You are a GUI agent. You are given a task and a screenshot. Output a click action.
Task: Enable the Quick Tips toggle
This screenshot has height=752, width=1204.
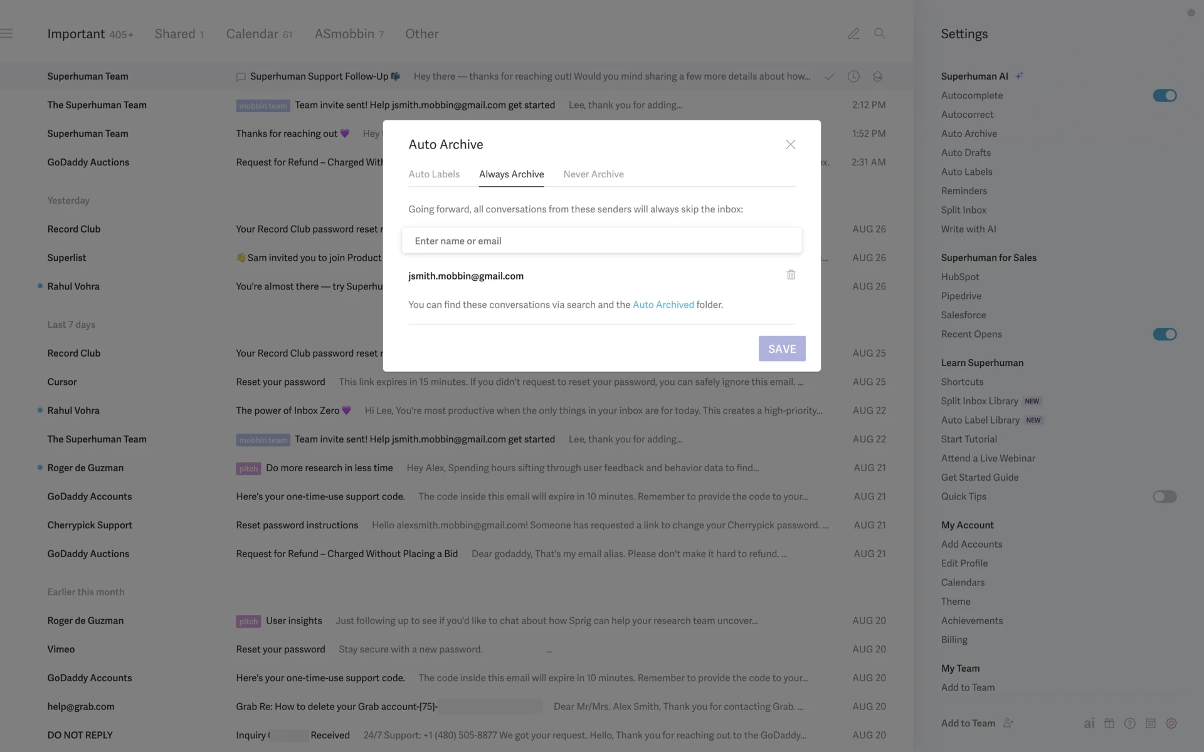pyautogui.click(x=1164, y=496)
